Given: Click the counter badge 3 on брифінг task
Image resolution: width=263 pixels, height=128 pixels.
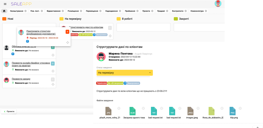Looking at the screenshot, I should [x=53, y=63].
